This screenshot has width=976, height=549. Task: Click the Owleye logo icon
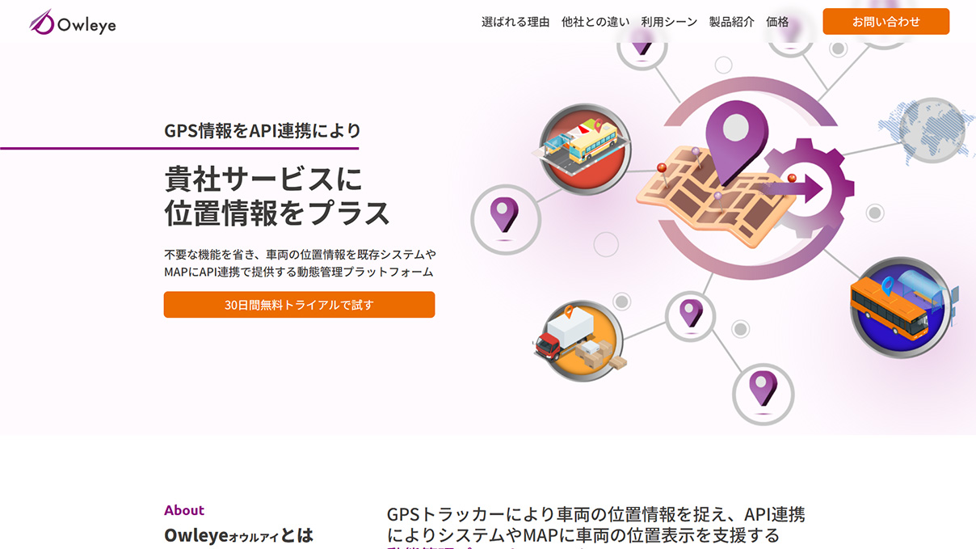pyautogui.click(x=42, y=22)
